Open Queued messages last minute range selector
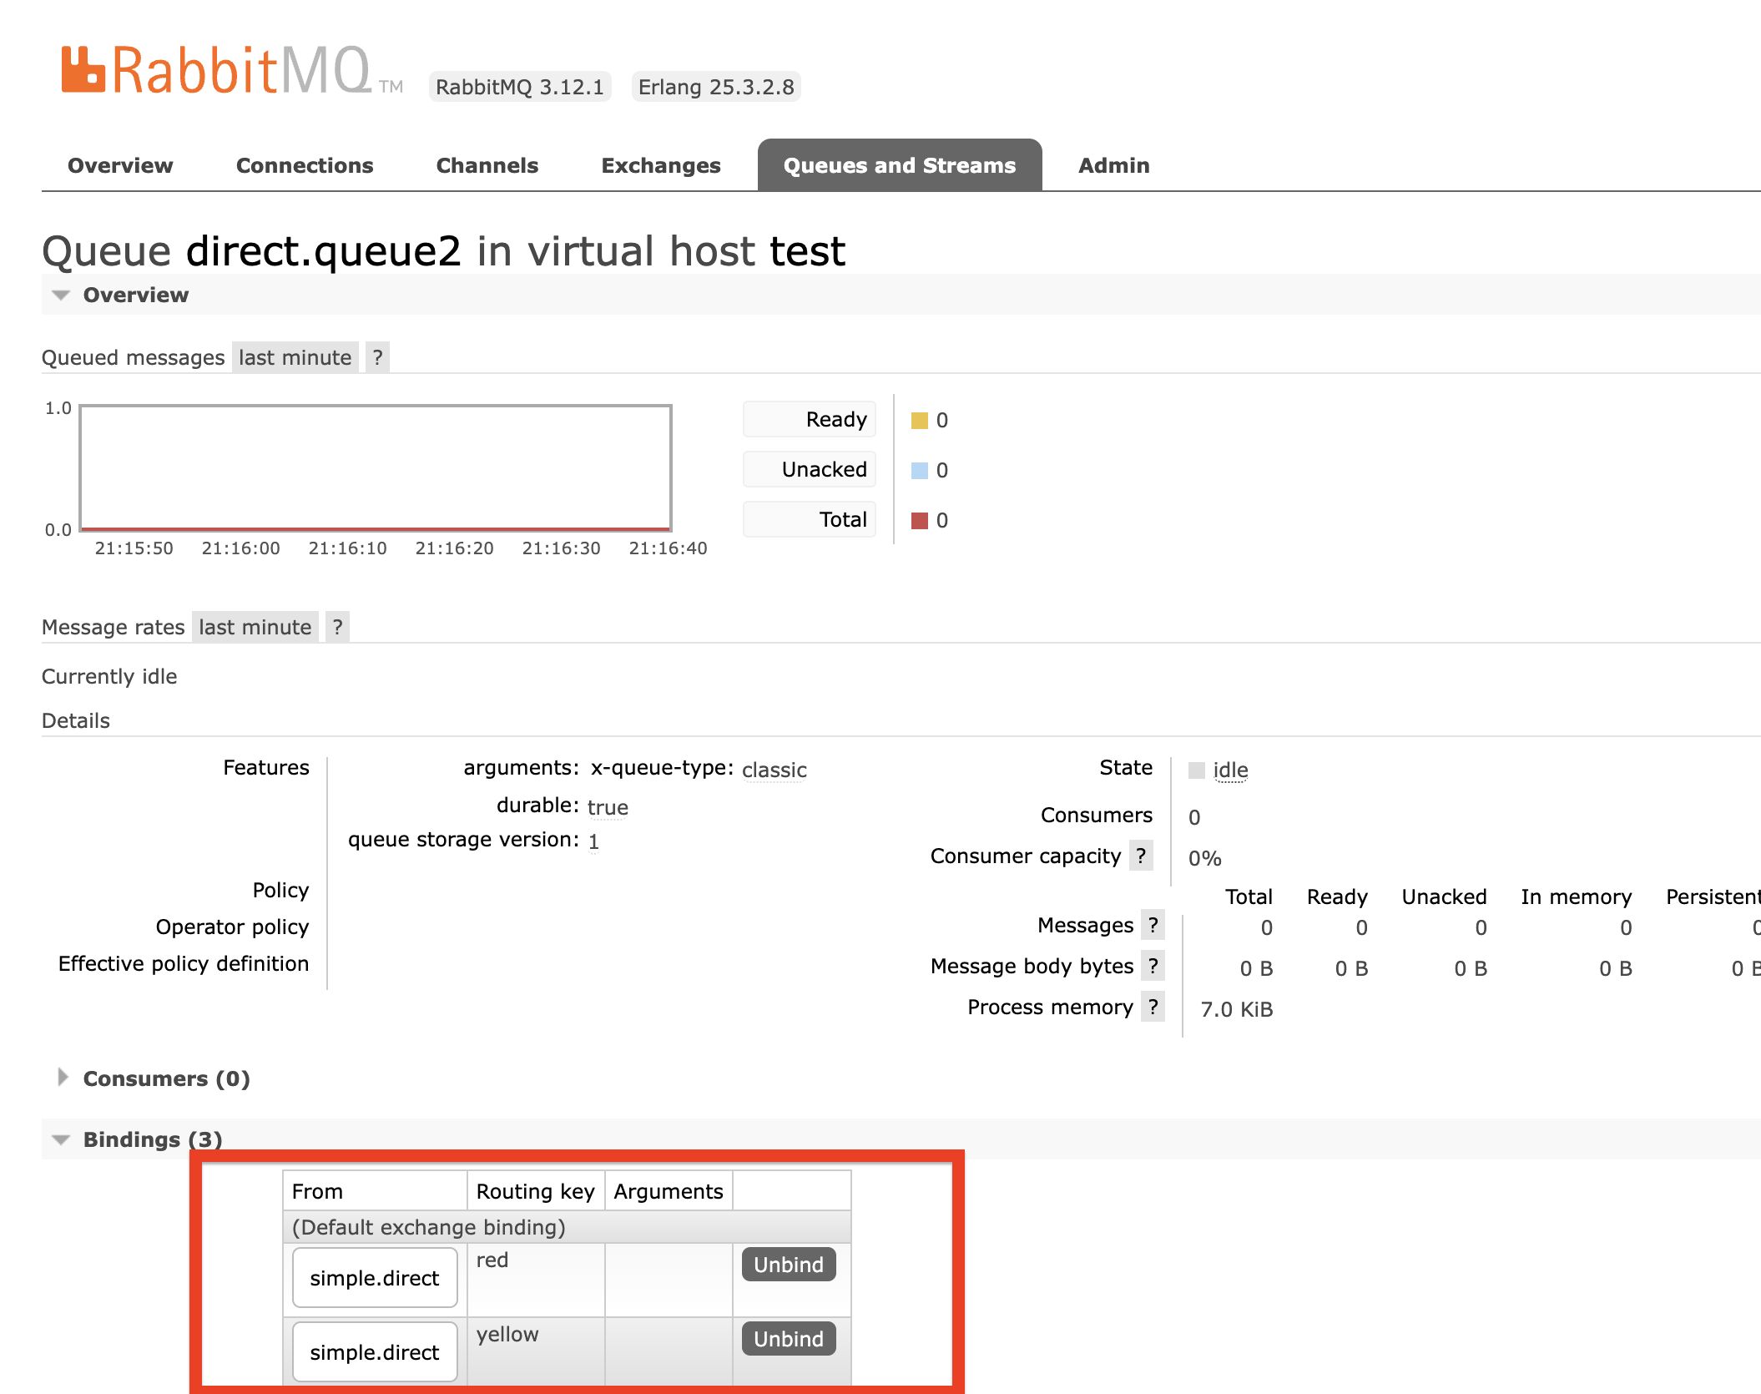Viewport: 1761px width, 1394px height. (295, 357)
